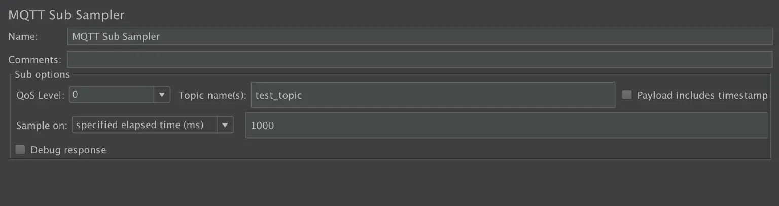Click the Topic name(s) field containing test_topic
Image resolution: width=779 pixels, height=206 pixels.
432,95
